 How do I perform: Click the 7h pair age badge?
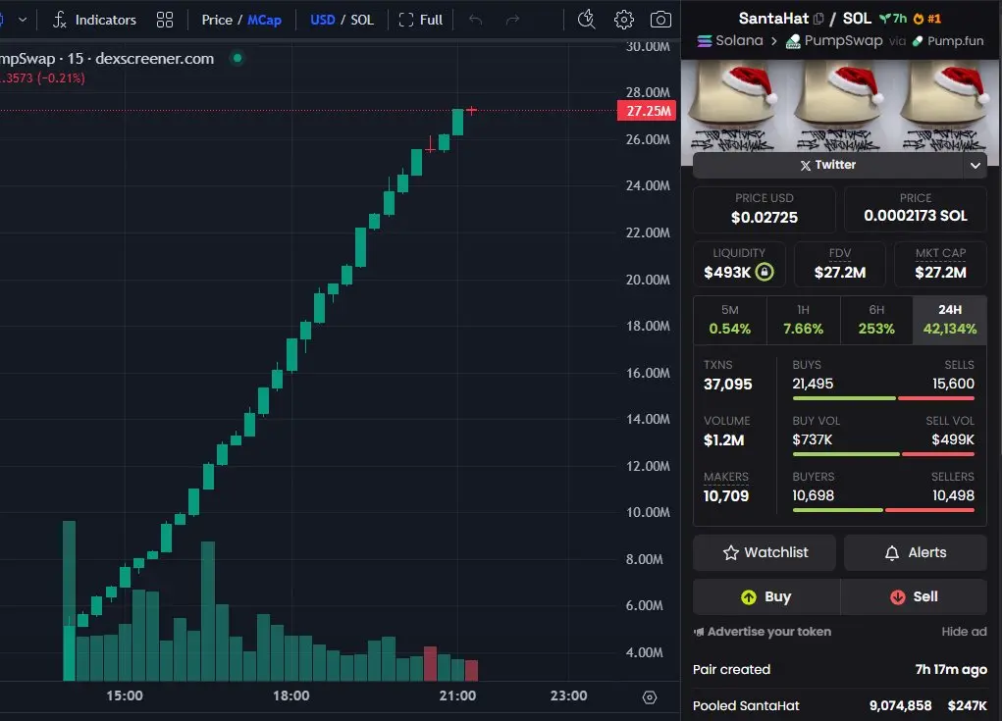click(893, 20)
